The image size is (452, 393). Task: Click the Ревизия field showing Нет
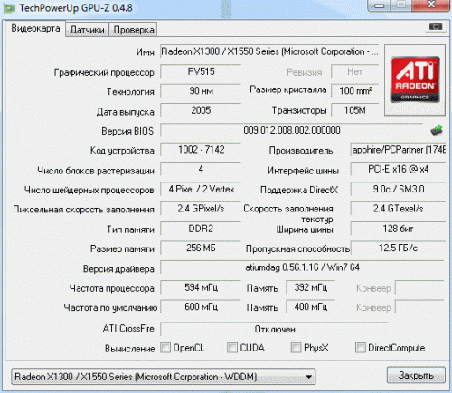tap(355, 71)
